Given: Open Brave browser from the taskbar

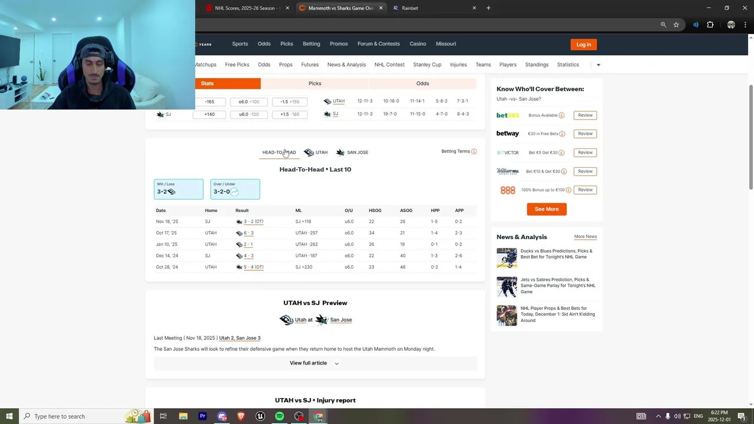Looking at the screenshot, I should pyautogui.click(x=241, y=416).
